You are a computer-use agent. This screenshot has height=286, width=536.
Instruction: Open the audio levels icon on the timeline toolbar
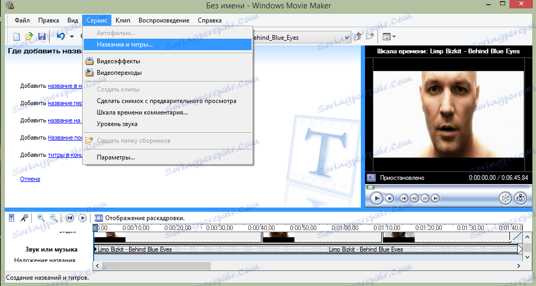12,218
